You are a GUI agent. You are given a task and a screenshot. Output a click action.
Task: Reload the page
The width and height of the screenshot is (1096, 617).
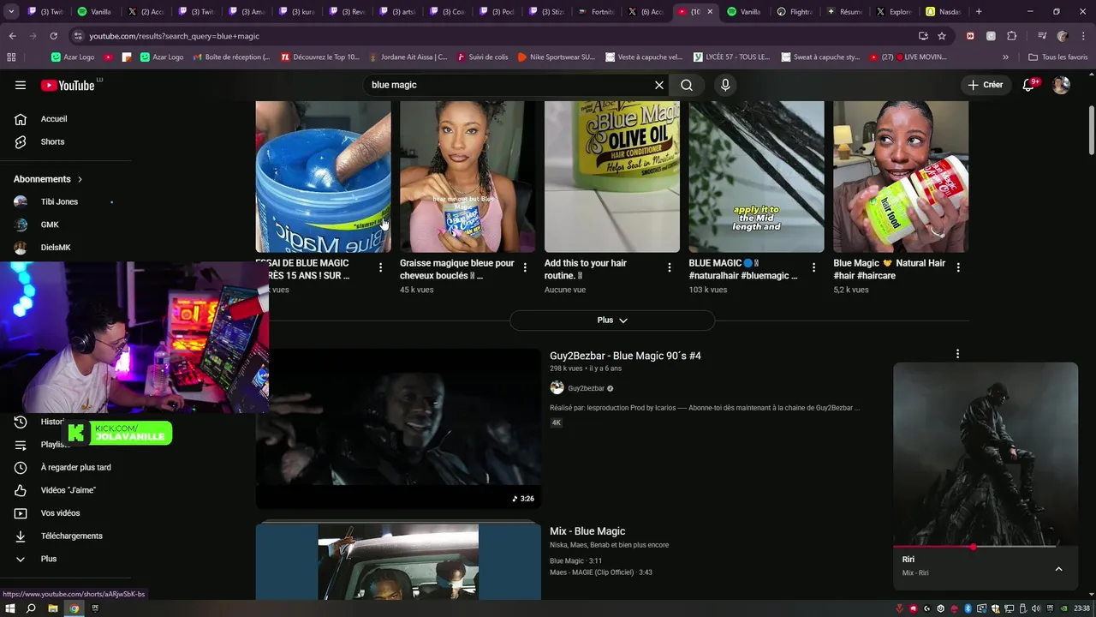[x=53, y=36]
